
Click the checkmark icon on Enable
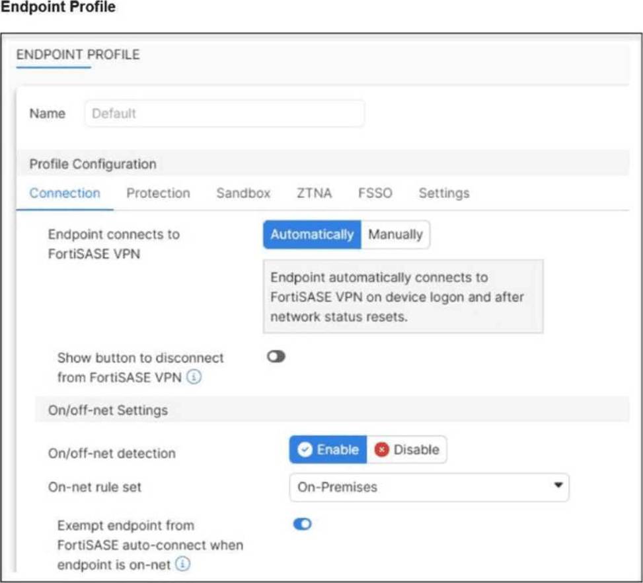click(x=304, y=450)
